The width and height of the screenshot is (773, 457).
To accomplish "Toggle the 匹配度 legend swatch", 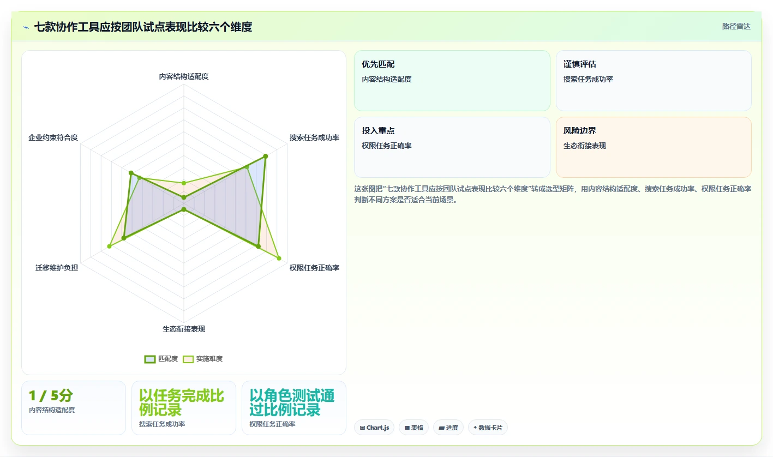I will 150,359.
